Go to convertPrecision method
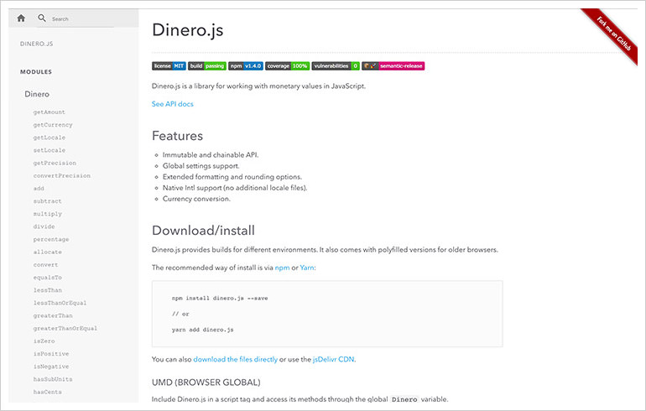 click(61, 176)
